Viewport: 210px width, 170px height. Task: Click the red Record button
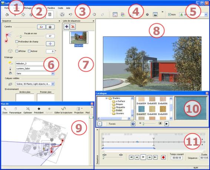(x=163, y=157)
